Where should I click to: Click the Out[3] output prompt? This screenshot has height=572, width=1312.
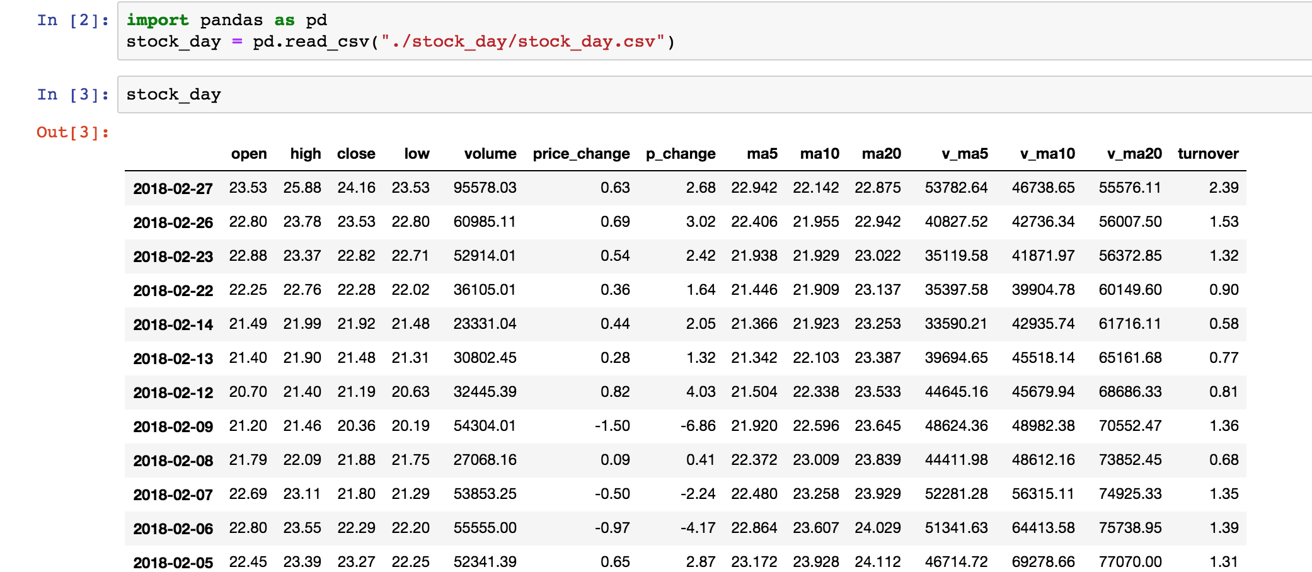72,132
